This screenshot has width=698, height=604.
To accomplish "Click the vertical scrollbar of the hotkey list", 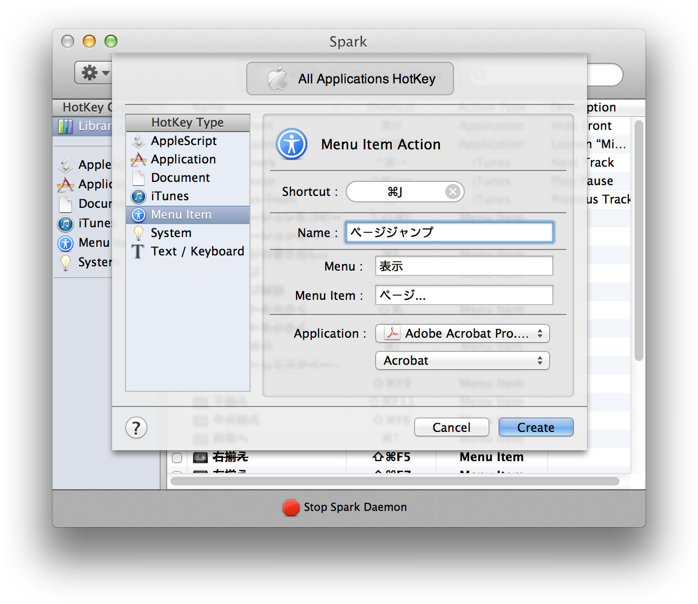I will point(638,240).
